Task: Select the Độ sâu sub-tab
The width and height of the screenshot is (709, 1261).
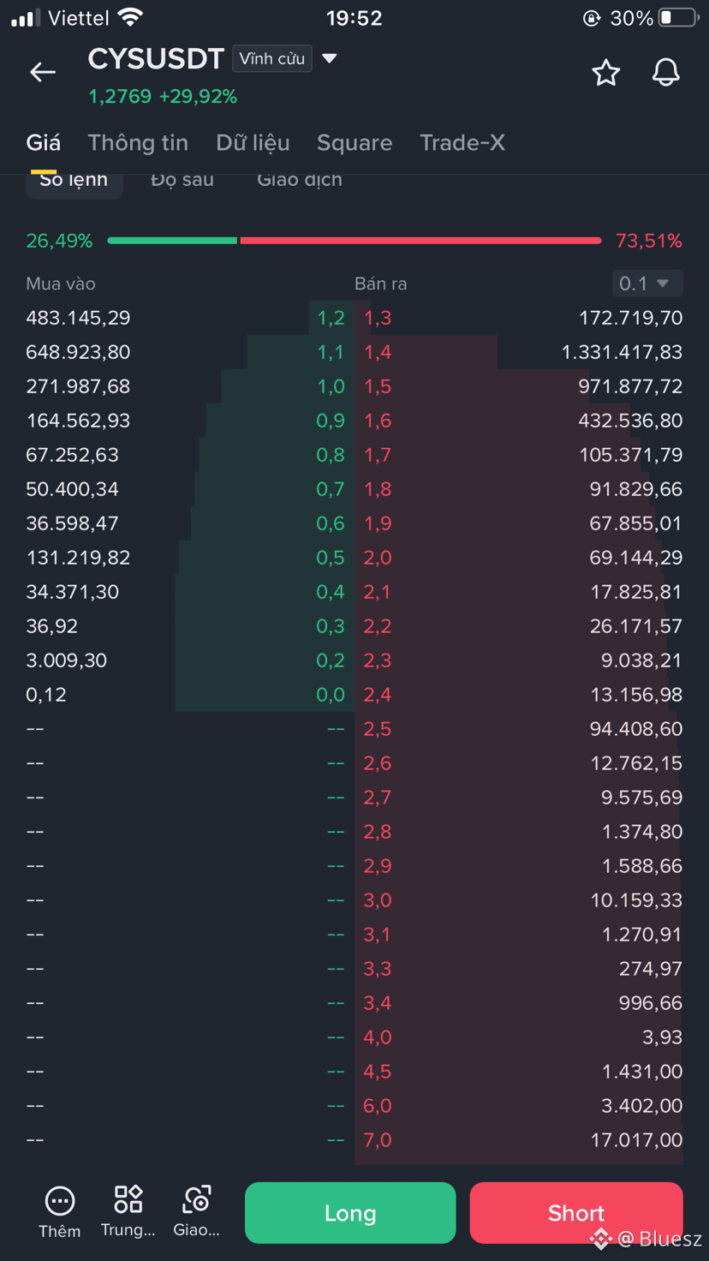Action: 182,180
